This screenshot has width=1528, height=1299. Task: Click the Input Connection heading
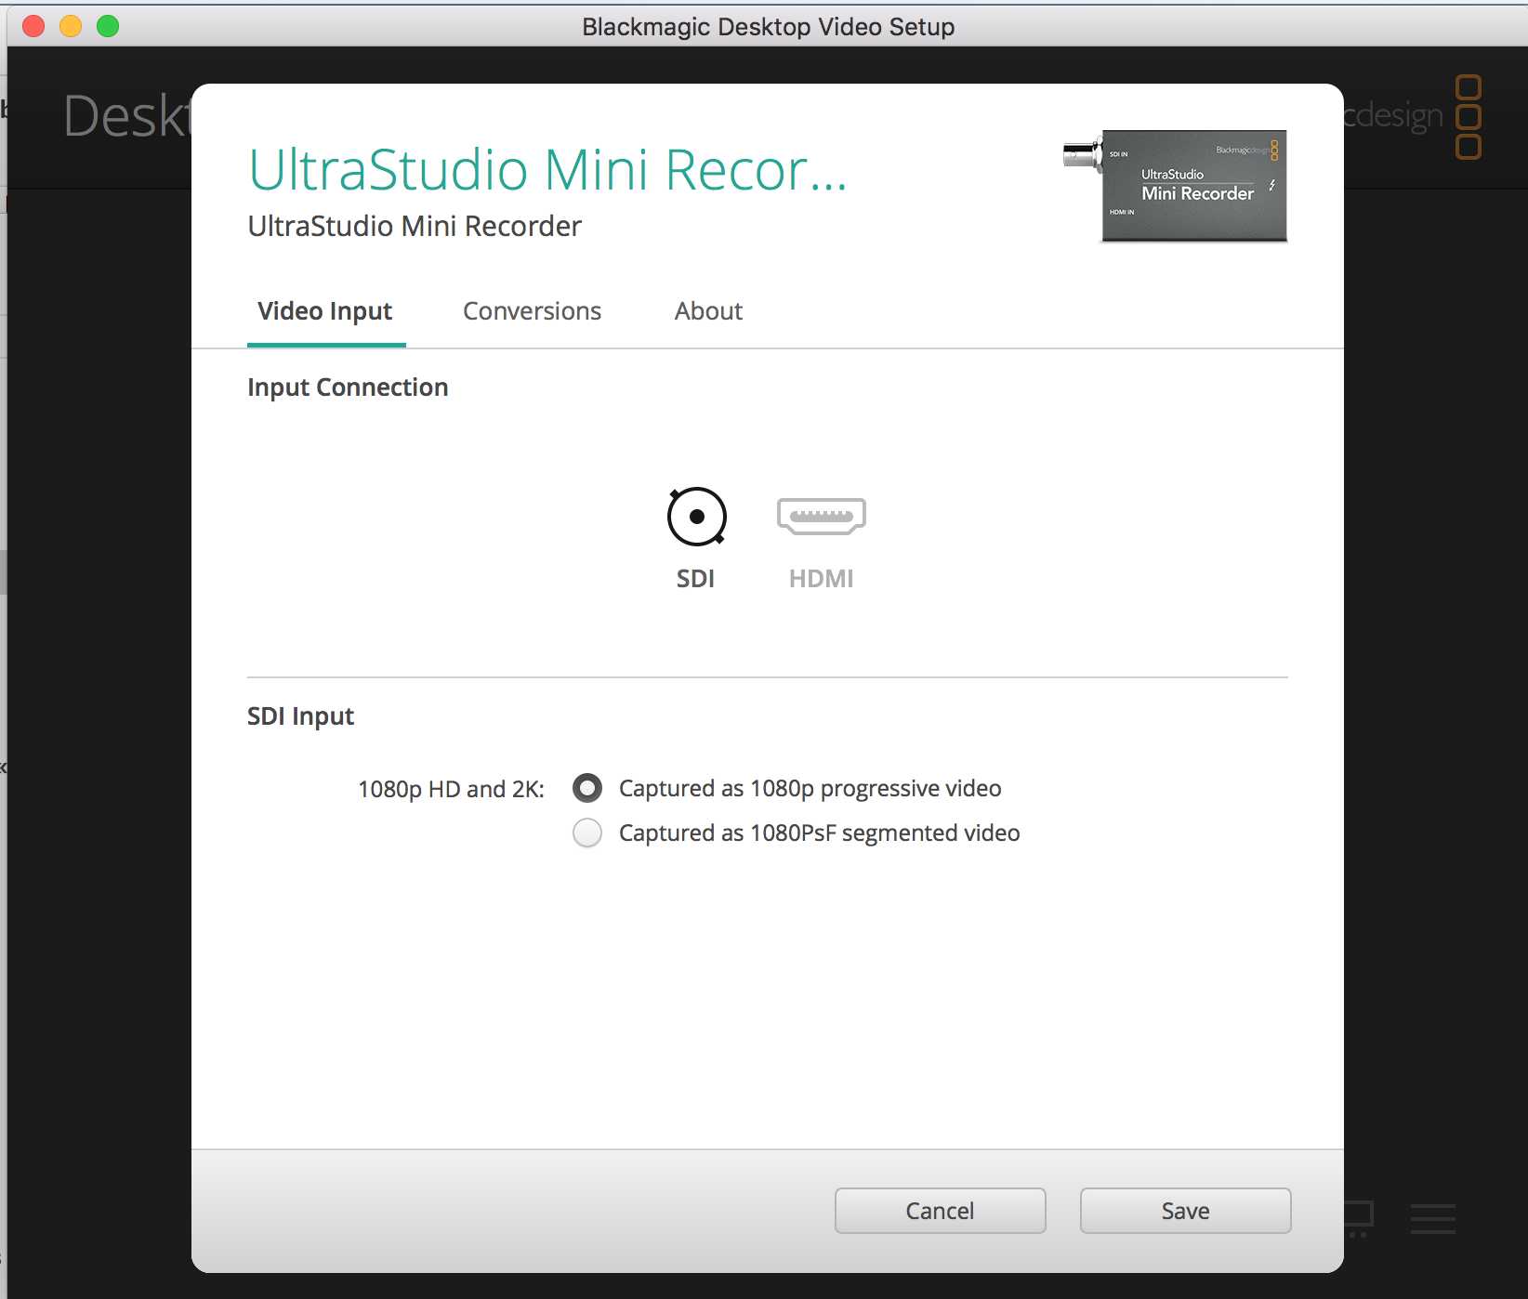(x=348, y=387)
